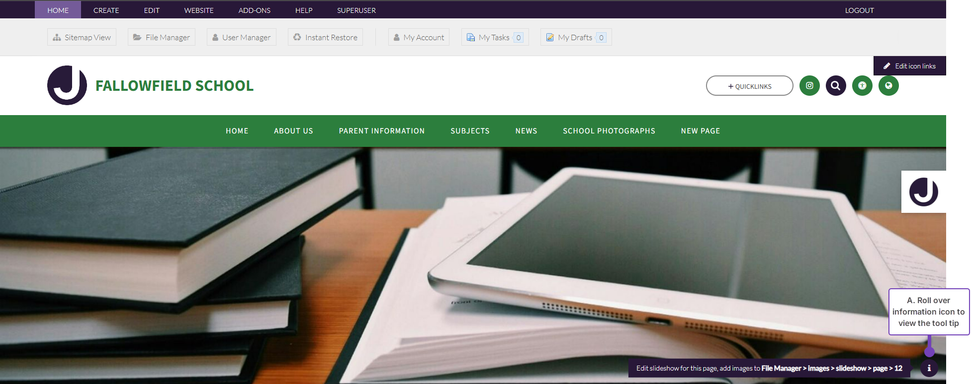
Task: Click the globe translate icon
Action: (888, 86)
